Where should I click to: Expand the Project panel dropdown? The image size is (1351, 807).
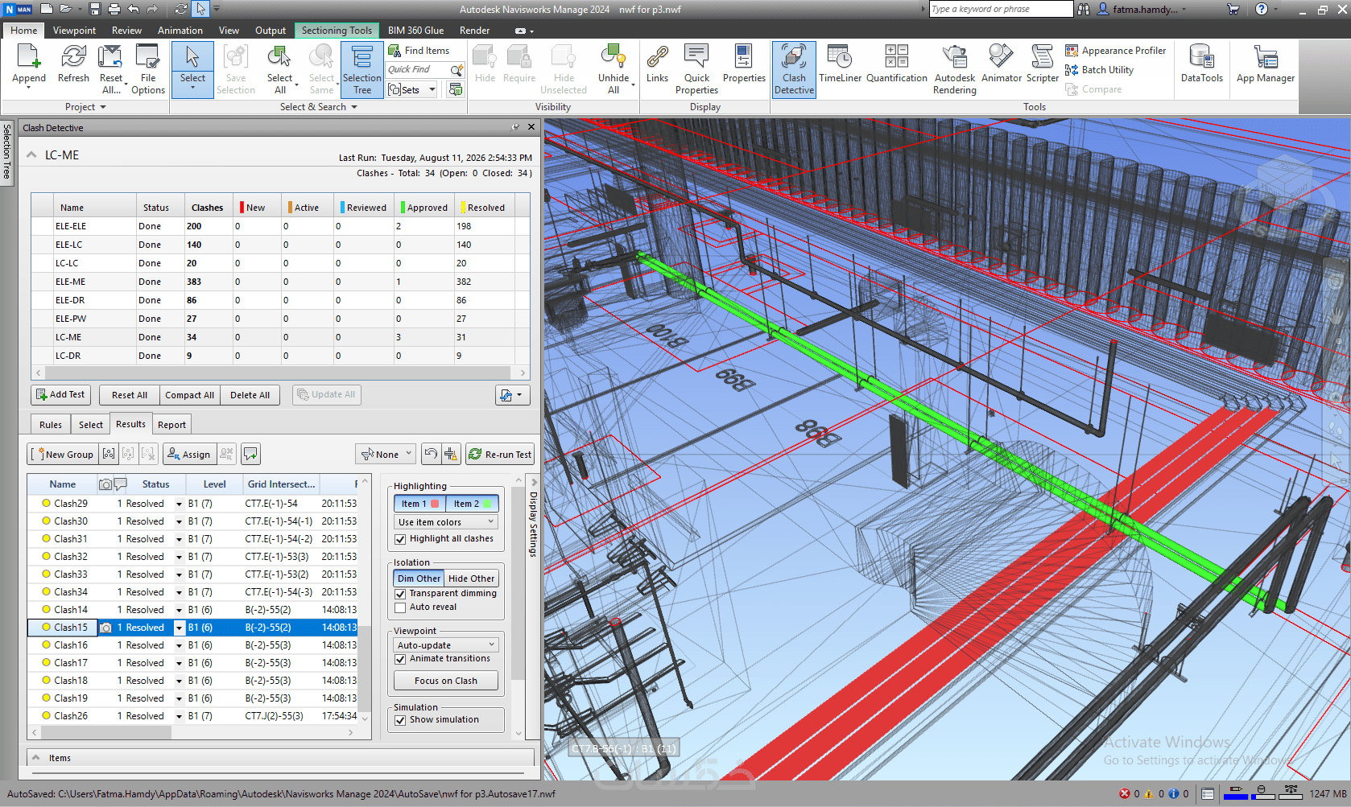pyautogui.click(x=85, y=107)
